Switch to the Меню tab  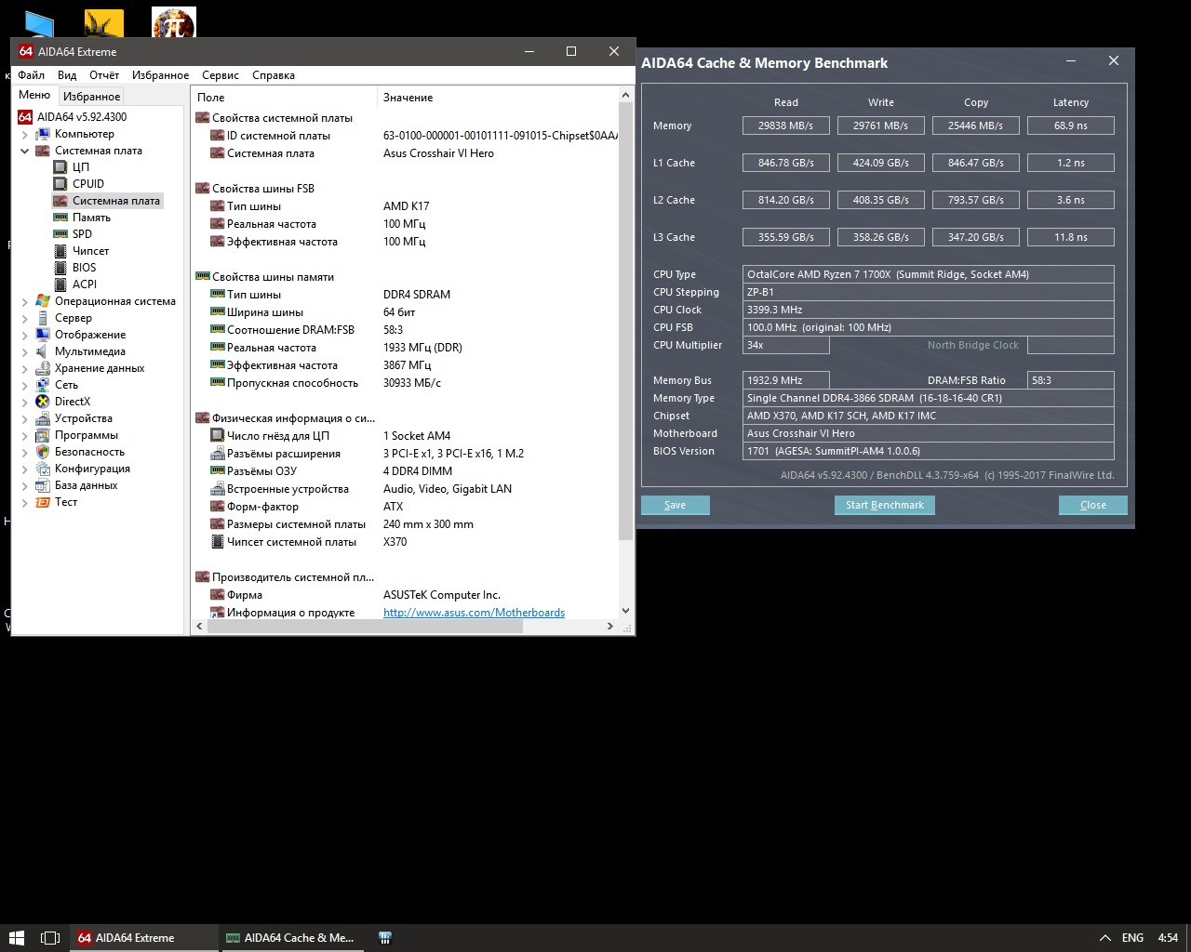[x=34, y=95]
